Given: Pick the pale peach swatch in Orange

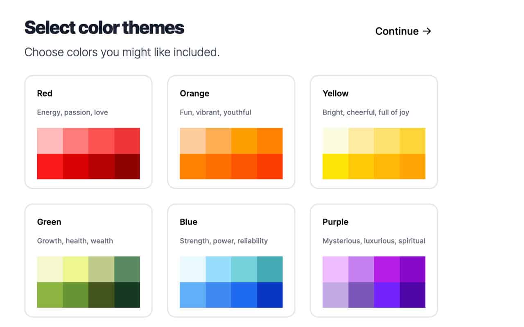Looking at the screenshot, I should click(192, 141).
